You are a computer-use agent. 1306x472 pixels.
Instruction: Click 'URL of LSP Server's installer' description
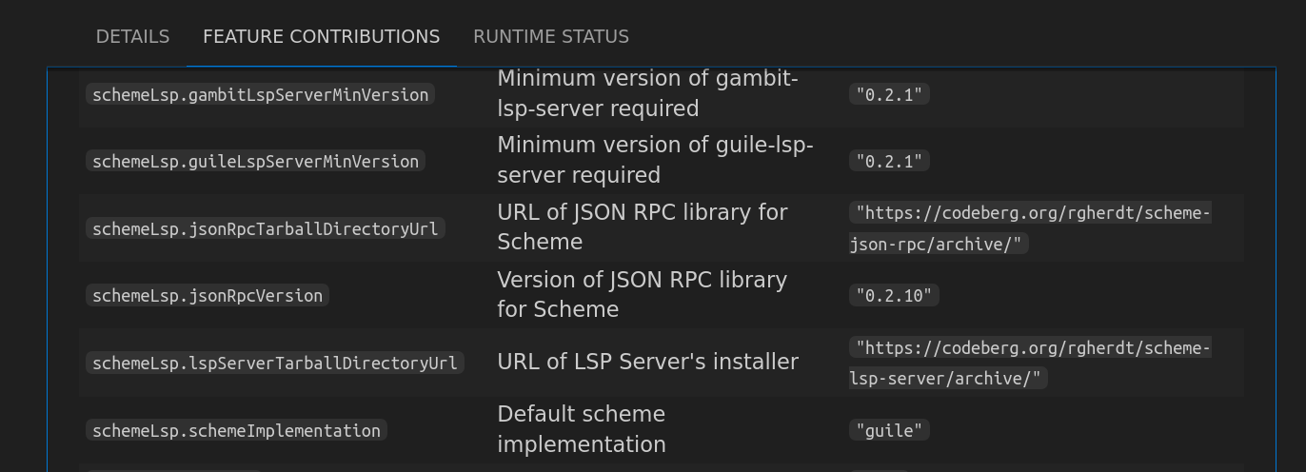coord(648,362)
